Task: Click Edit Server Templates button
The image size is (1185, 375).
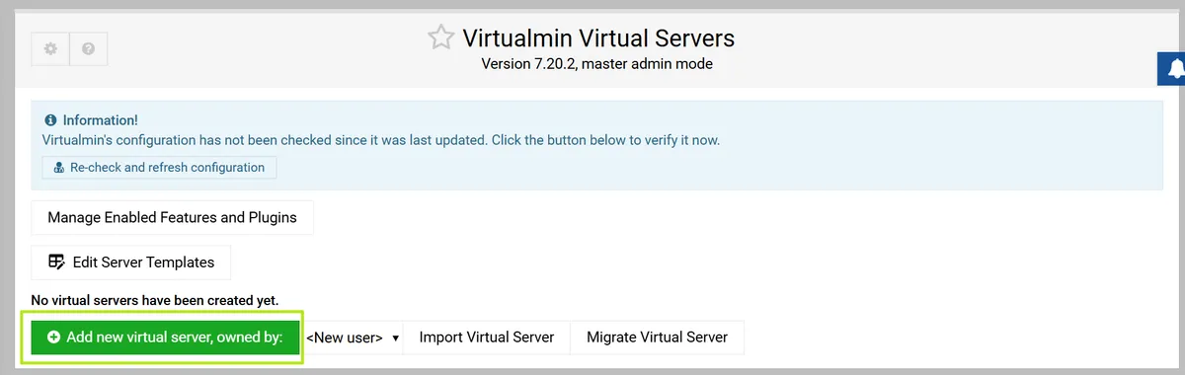Action: pos(130,262)
